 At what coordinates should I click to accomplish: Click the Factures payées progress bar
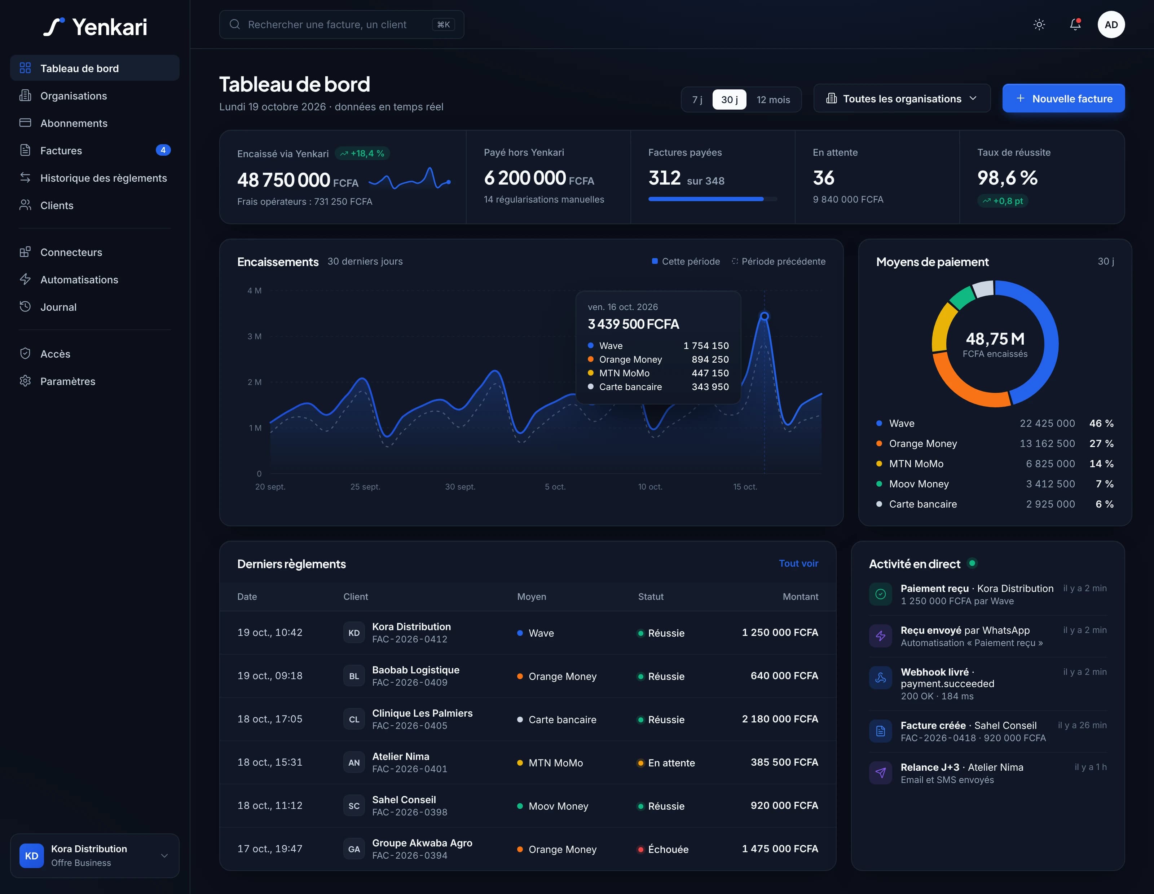click(x=712, y=199)
